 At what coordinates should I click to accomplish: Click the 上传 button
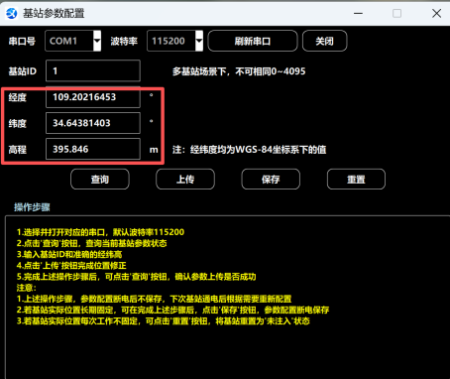coord(185,180)
